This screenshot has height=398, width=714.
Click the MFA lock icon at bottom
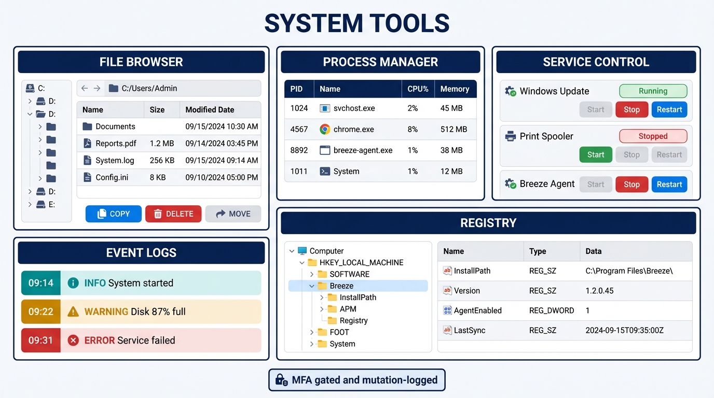point(281,380)
